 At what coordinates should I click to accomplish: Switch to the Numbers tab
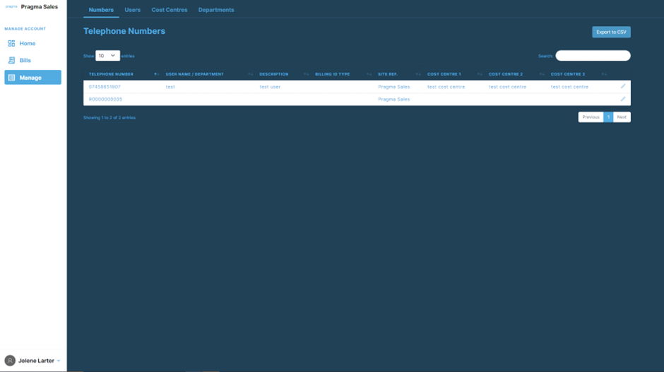(101, 10)
